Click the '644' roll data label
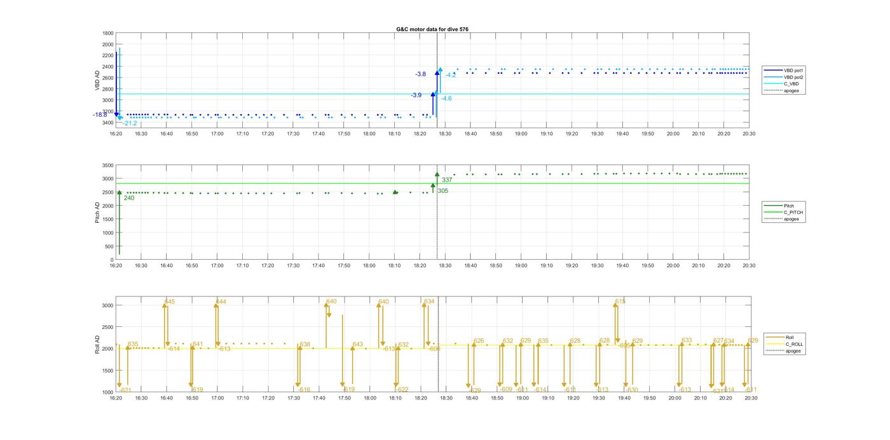This screenshot has height=440, width=890. (221, 302)
